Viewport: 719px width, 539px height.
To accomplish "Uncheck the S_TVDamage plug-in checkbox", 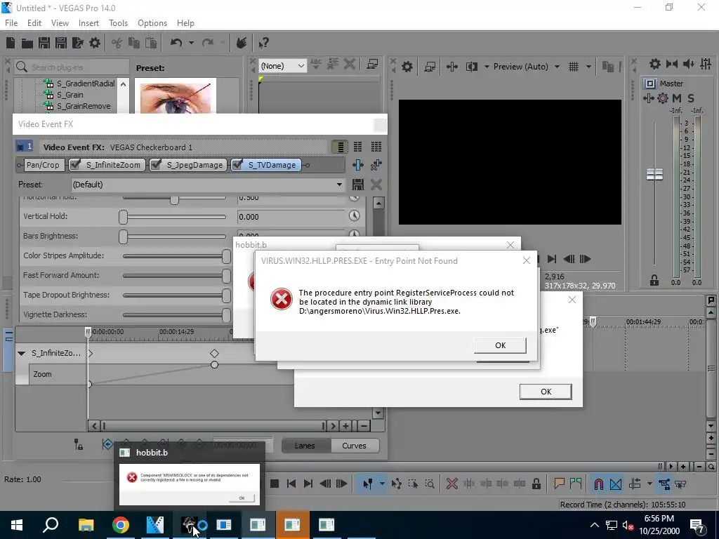I will click(237, 164).
